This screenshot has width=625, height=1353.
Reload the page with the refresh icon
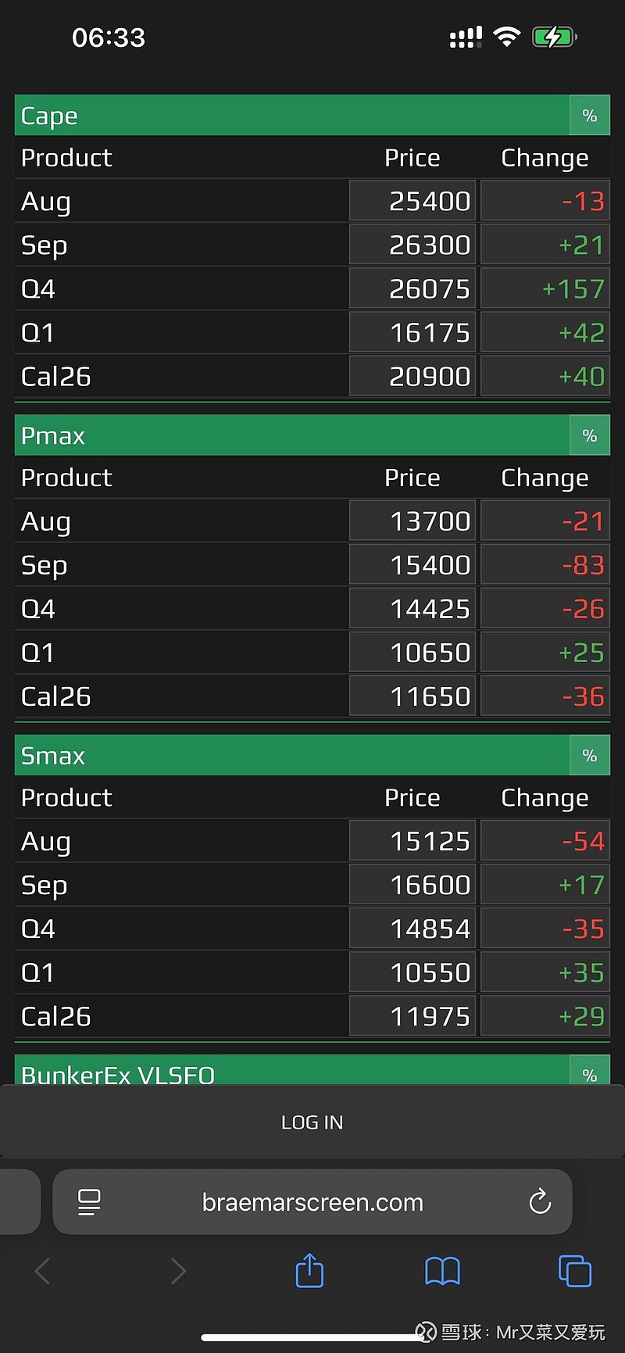click(x=540, y=1201)
